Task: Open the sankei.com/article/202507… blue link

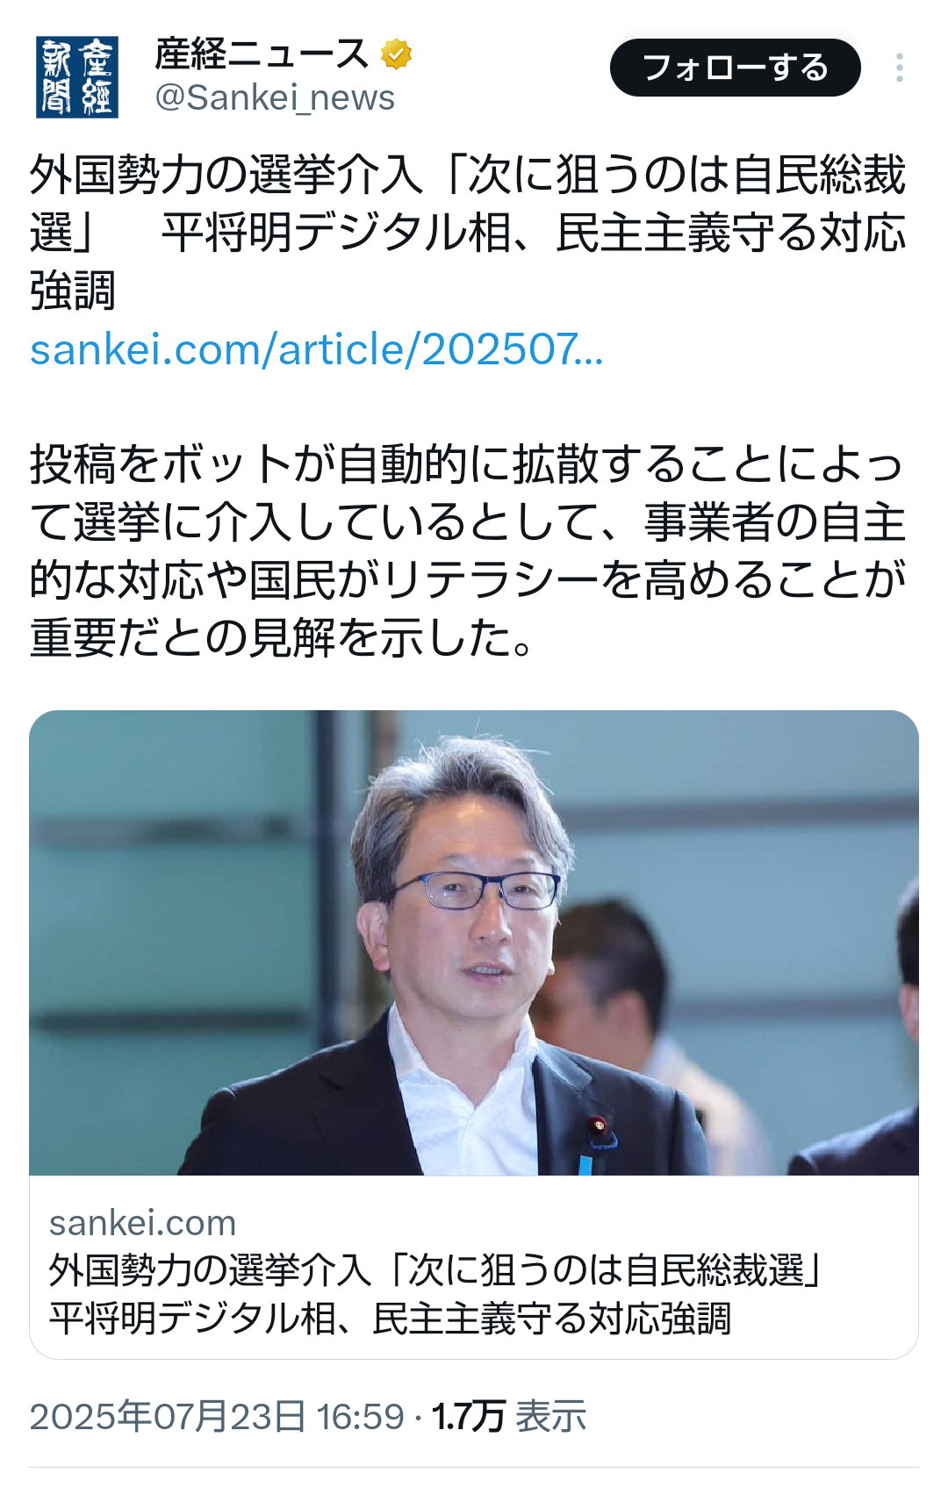Action: coord(316,349)
